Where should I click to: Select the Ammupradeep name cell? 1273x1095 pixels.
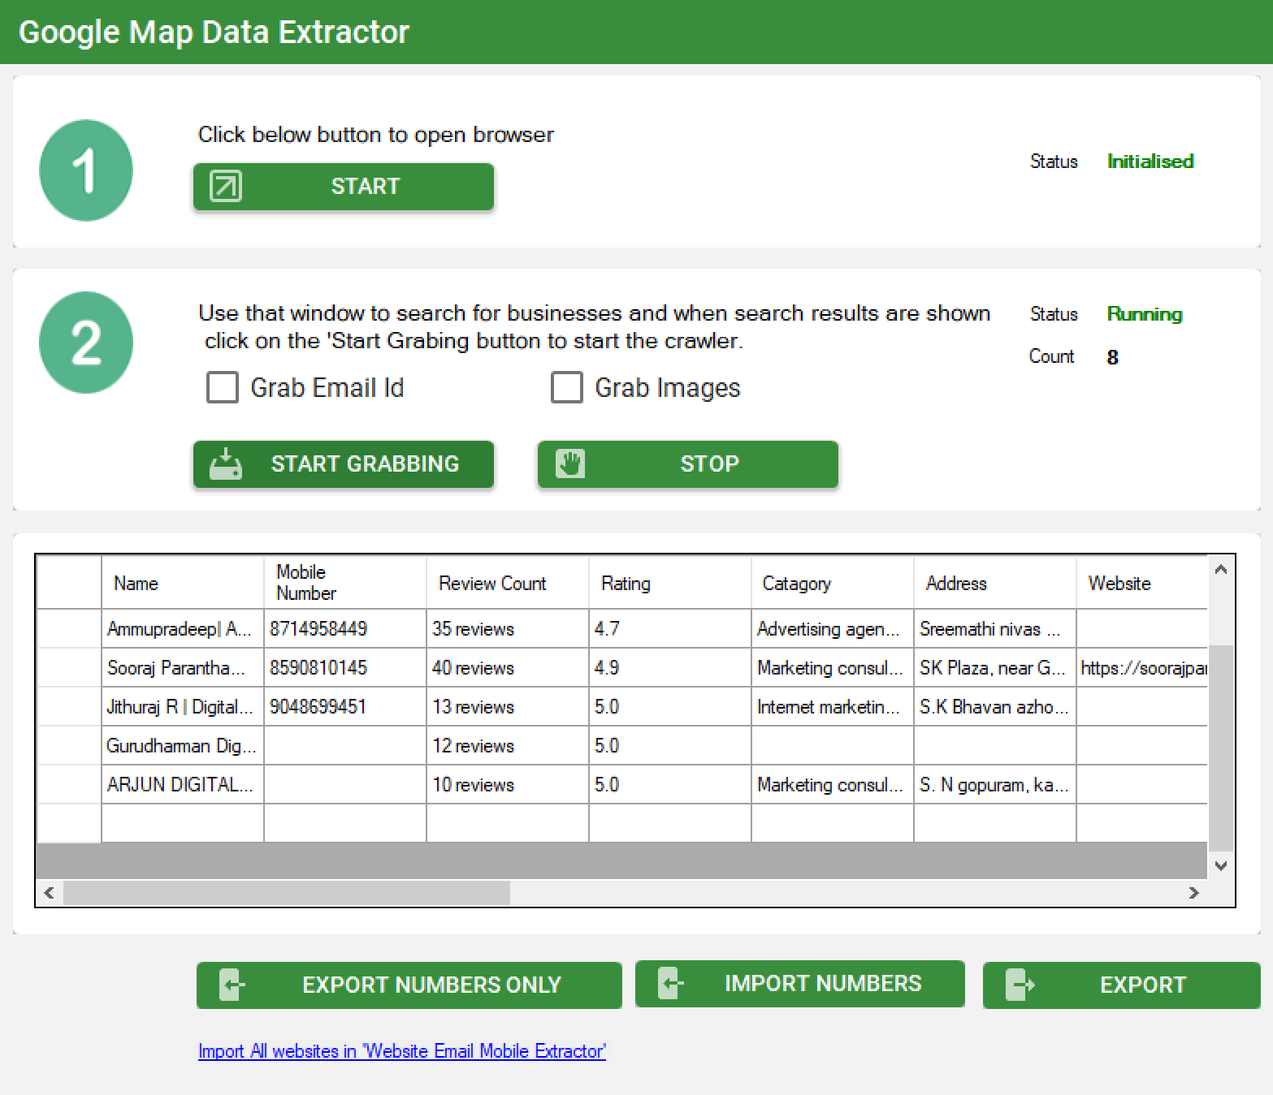pos(183,628)
